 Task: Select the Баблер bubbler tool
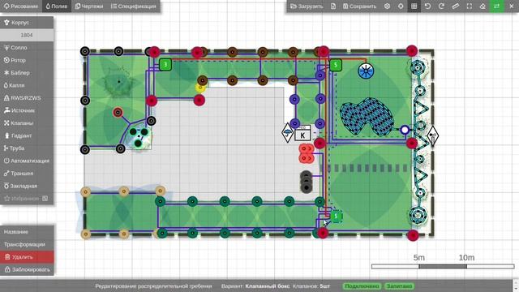pos(27,73)
